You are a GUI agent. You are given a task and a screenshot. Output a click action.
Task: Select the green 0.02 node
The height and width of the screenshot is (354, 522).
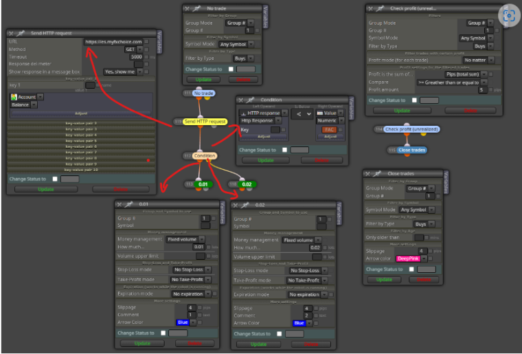[247, 184]
